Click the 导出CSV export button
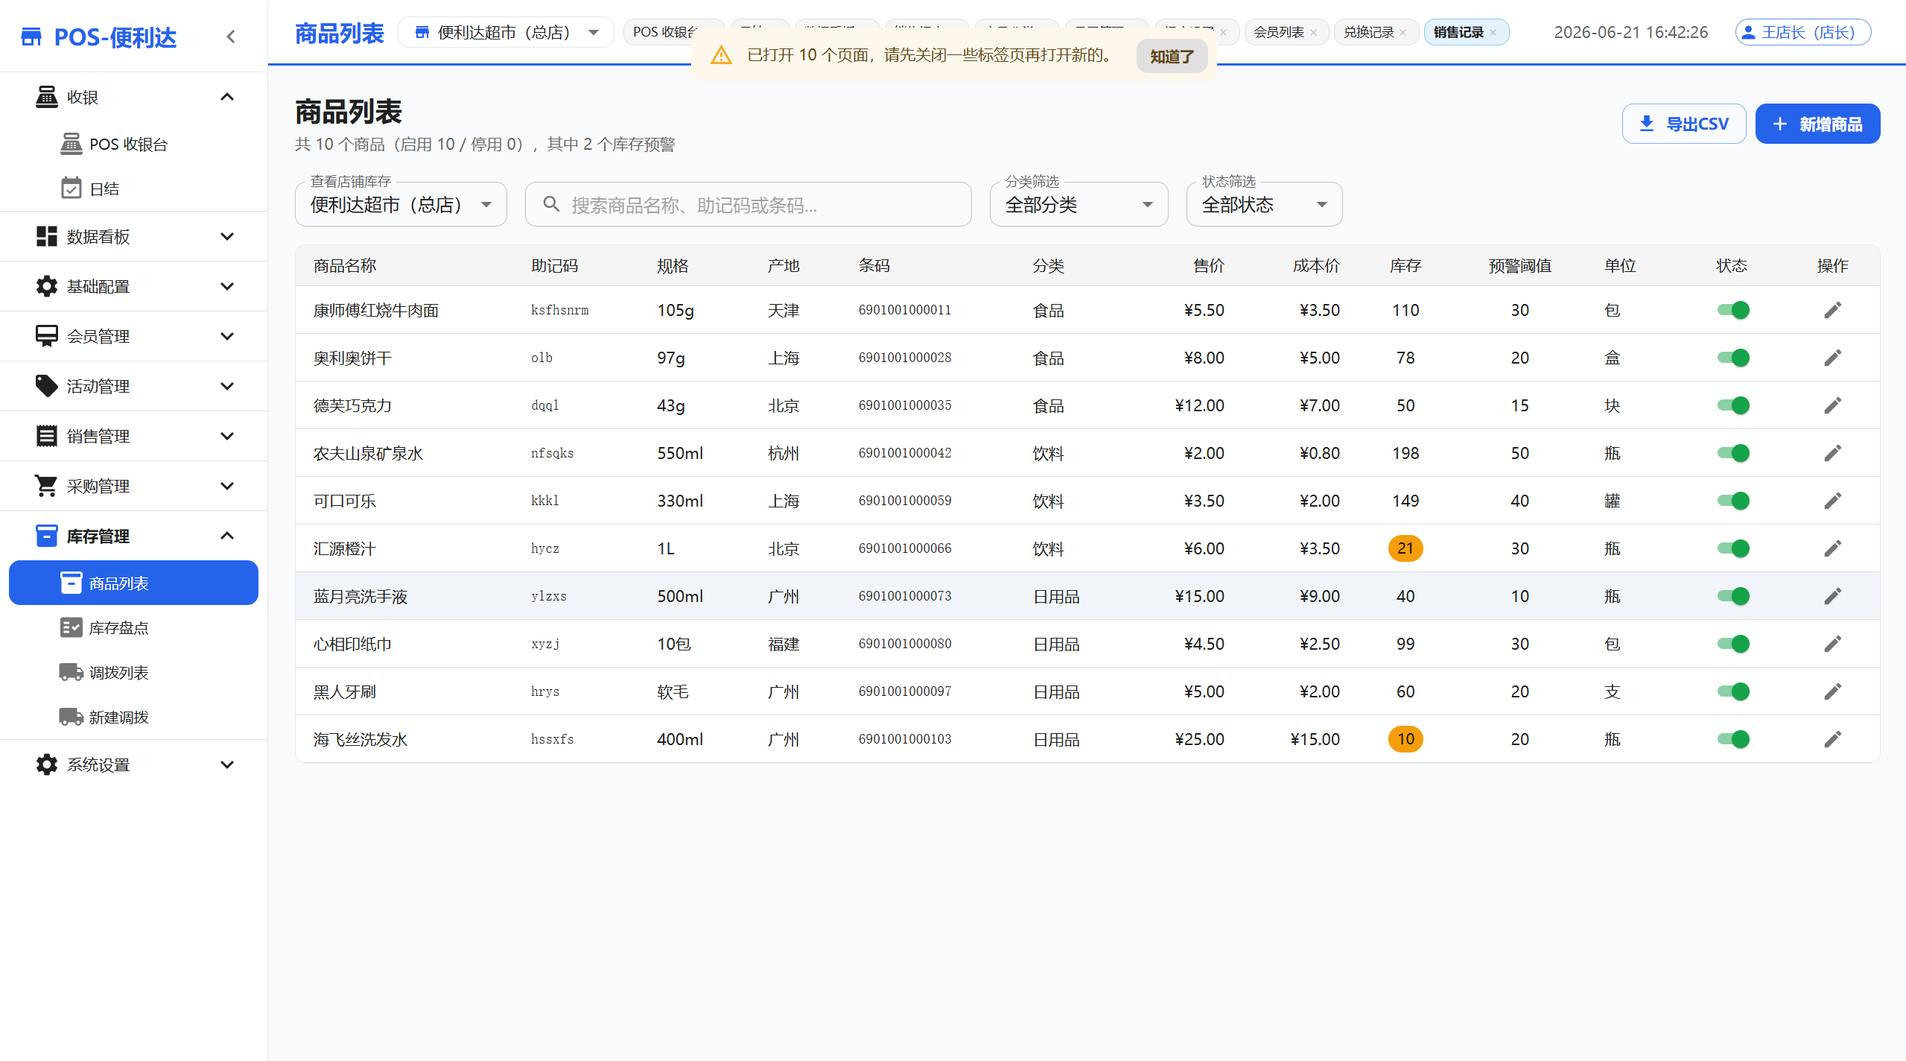This screenshot has width=1906, height=1061. pos(1684,124)
